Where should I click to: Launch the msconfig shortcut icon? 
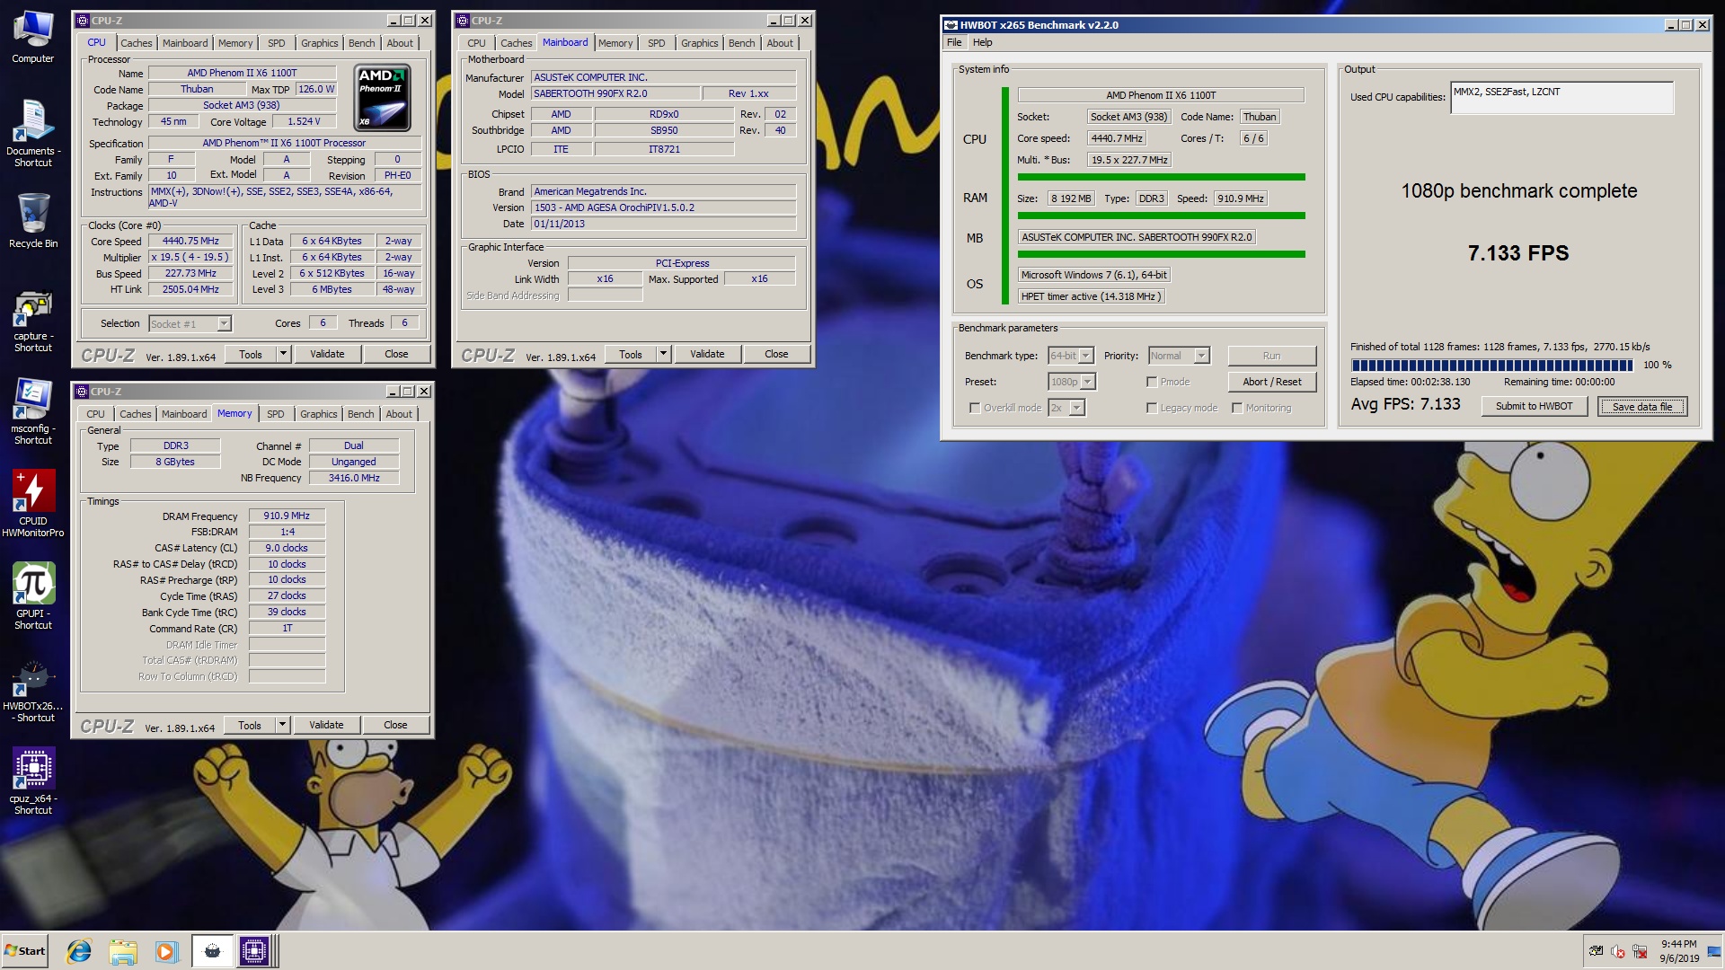(33, 411)
